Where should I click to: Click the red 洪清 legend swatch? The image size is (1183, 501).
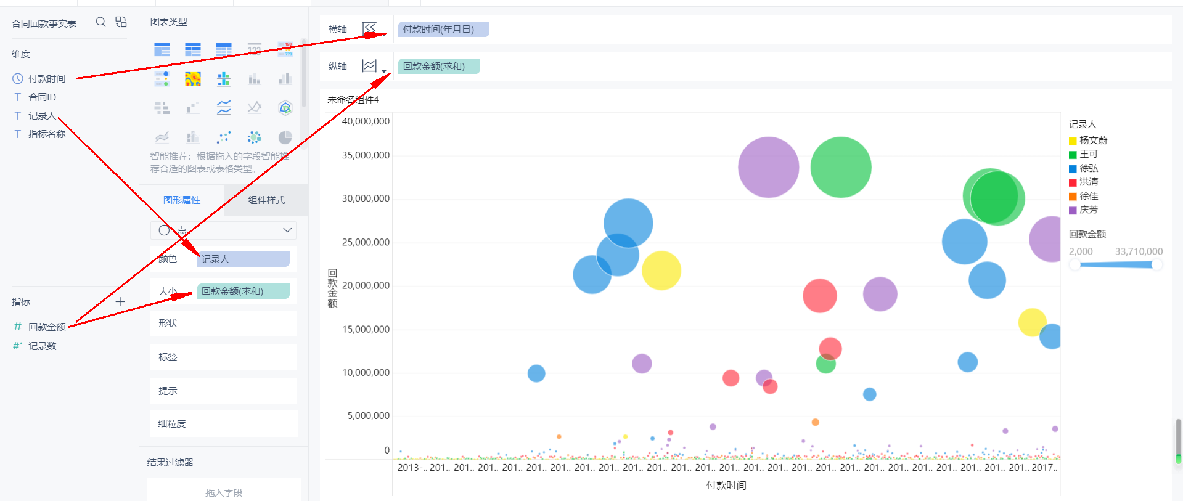tap(1073, 182)
